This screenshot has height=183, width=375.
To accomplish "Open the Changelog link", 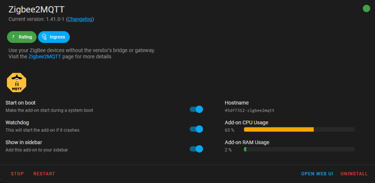I will 80,19.
